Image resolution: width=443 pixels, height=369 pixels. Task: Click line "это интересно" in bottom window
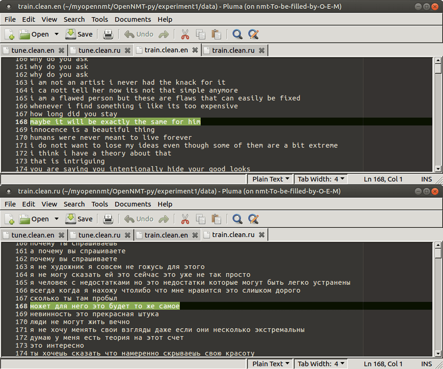point(57,345)
